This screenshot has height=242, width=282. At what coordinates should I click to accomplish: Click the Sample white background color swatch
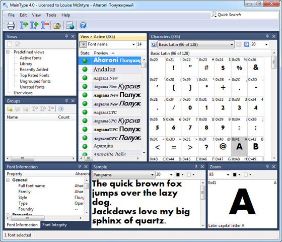pyautogui.click(x=189, y=174)
